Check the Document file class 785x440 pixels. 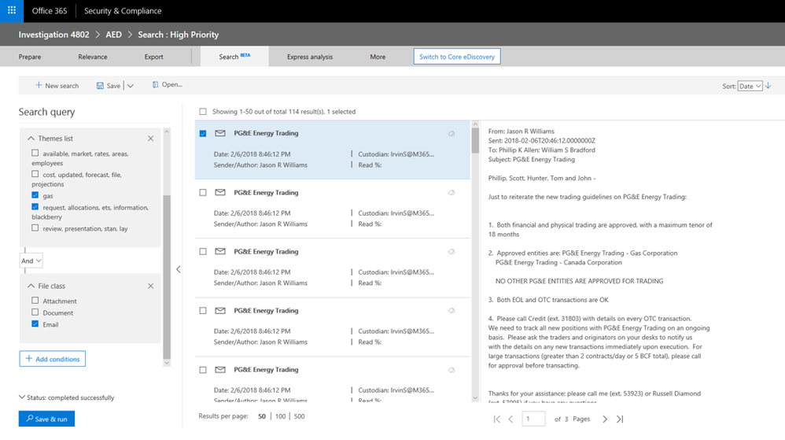35,312
